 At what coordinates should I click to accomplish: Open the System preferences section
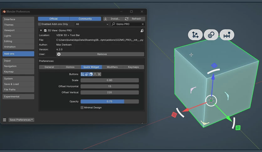click(18, 79)
